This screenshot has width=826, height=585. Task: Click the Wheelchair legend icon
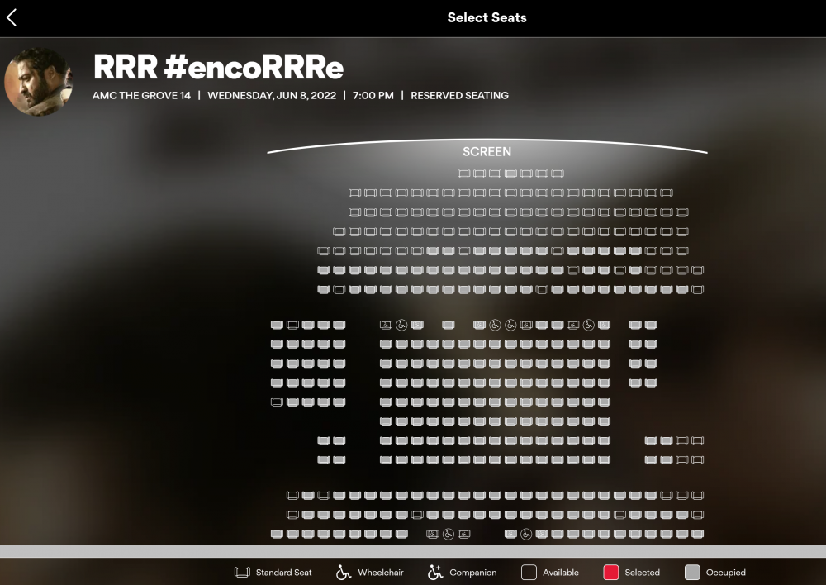click(x=344, y=573)
